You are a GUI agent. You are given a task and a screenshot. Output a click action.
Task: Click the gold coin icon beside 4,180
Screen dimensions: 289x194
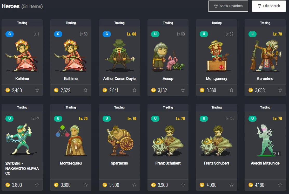tap(251, 185)
